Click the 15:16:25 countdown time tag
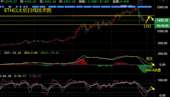 click(162, 26)
